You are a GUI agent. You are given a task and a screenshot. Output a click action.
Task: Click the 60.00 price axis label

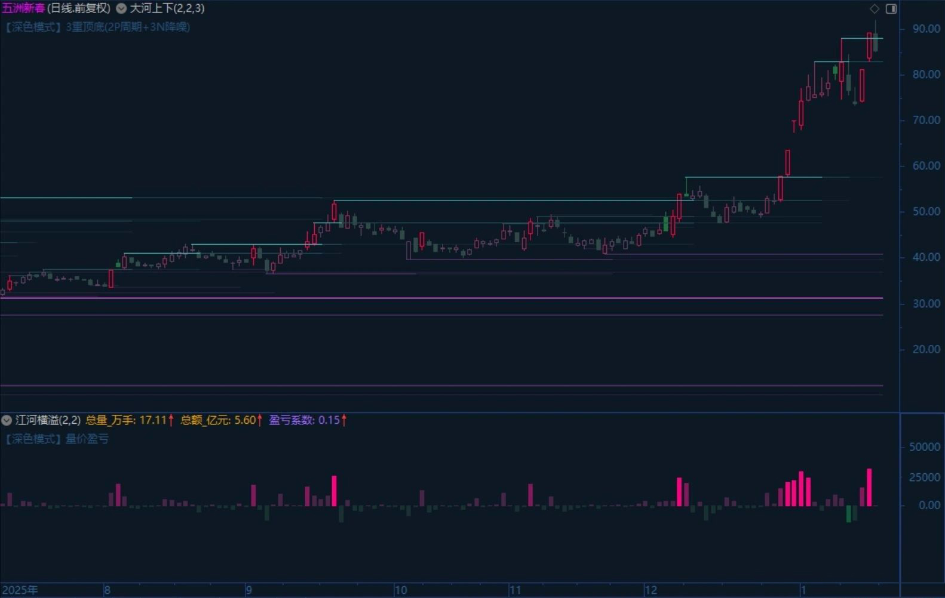pyautogui.click(x=926, y=166)
